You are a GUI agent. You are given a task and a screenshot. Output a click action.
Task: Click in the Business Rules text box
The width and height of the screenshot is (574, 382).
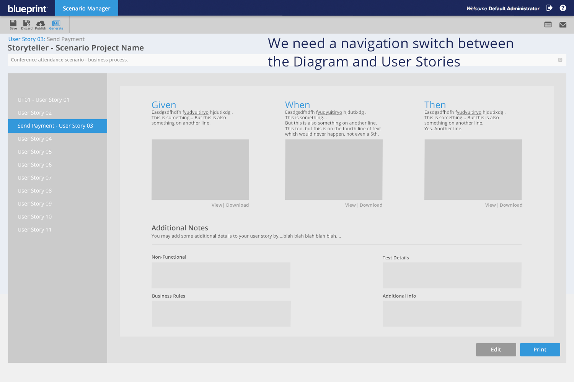[x=221, y=314]
